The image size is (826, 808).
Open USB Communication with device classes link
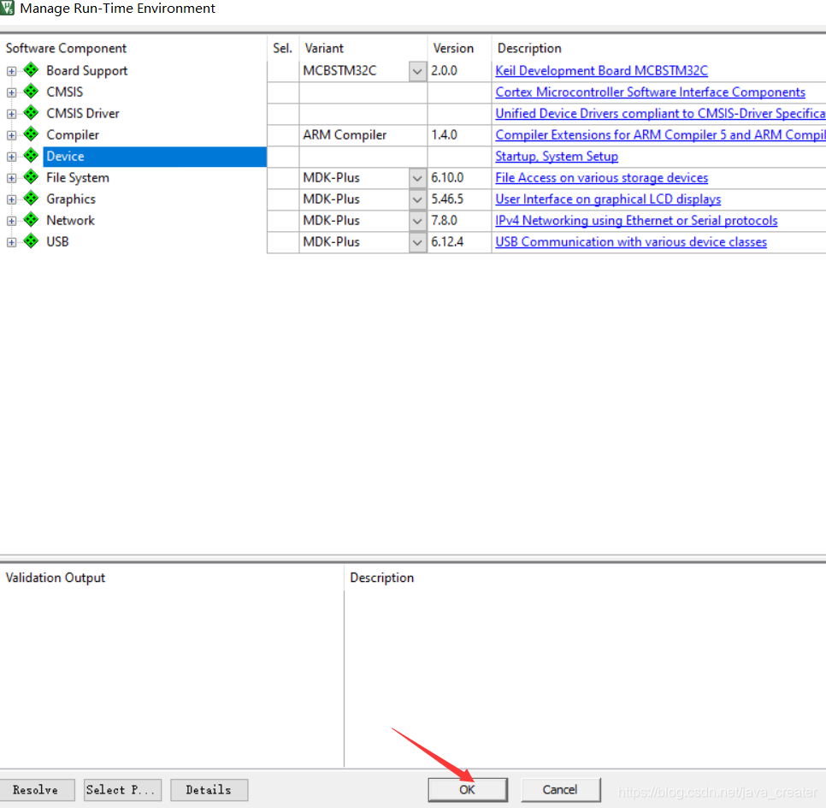tap(631, 241)
